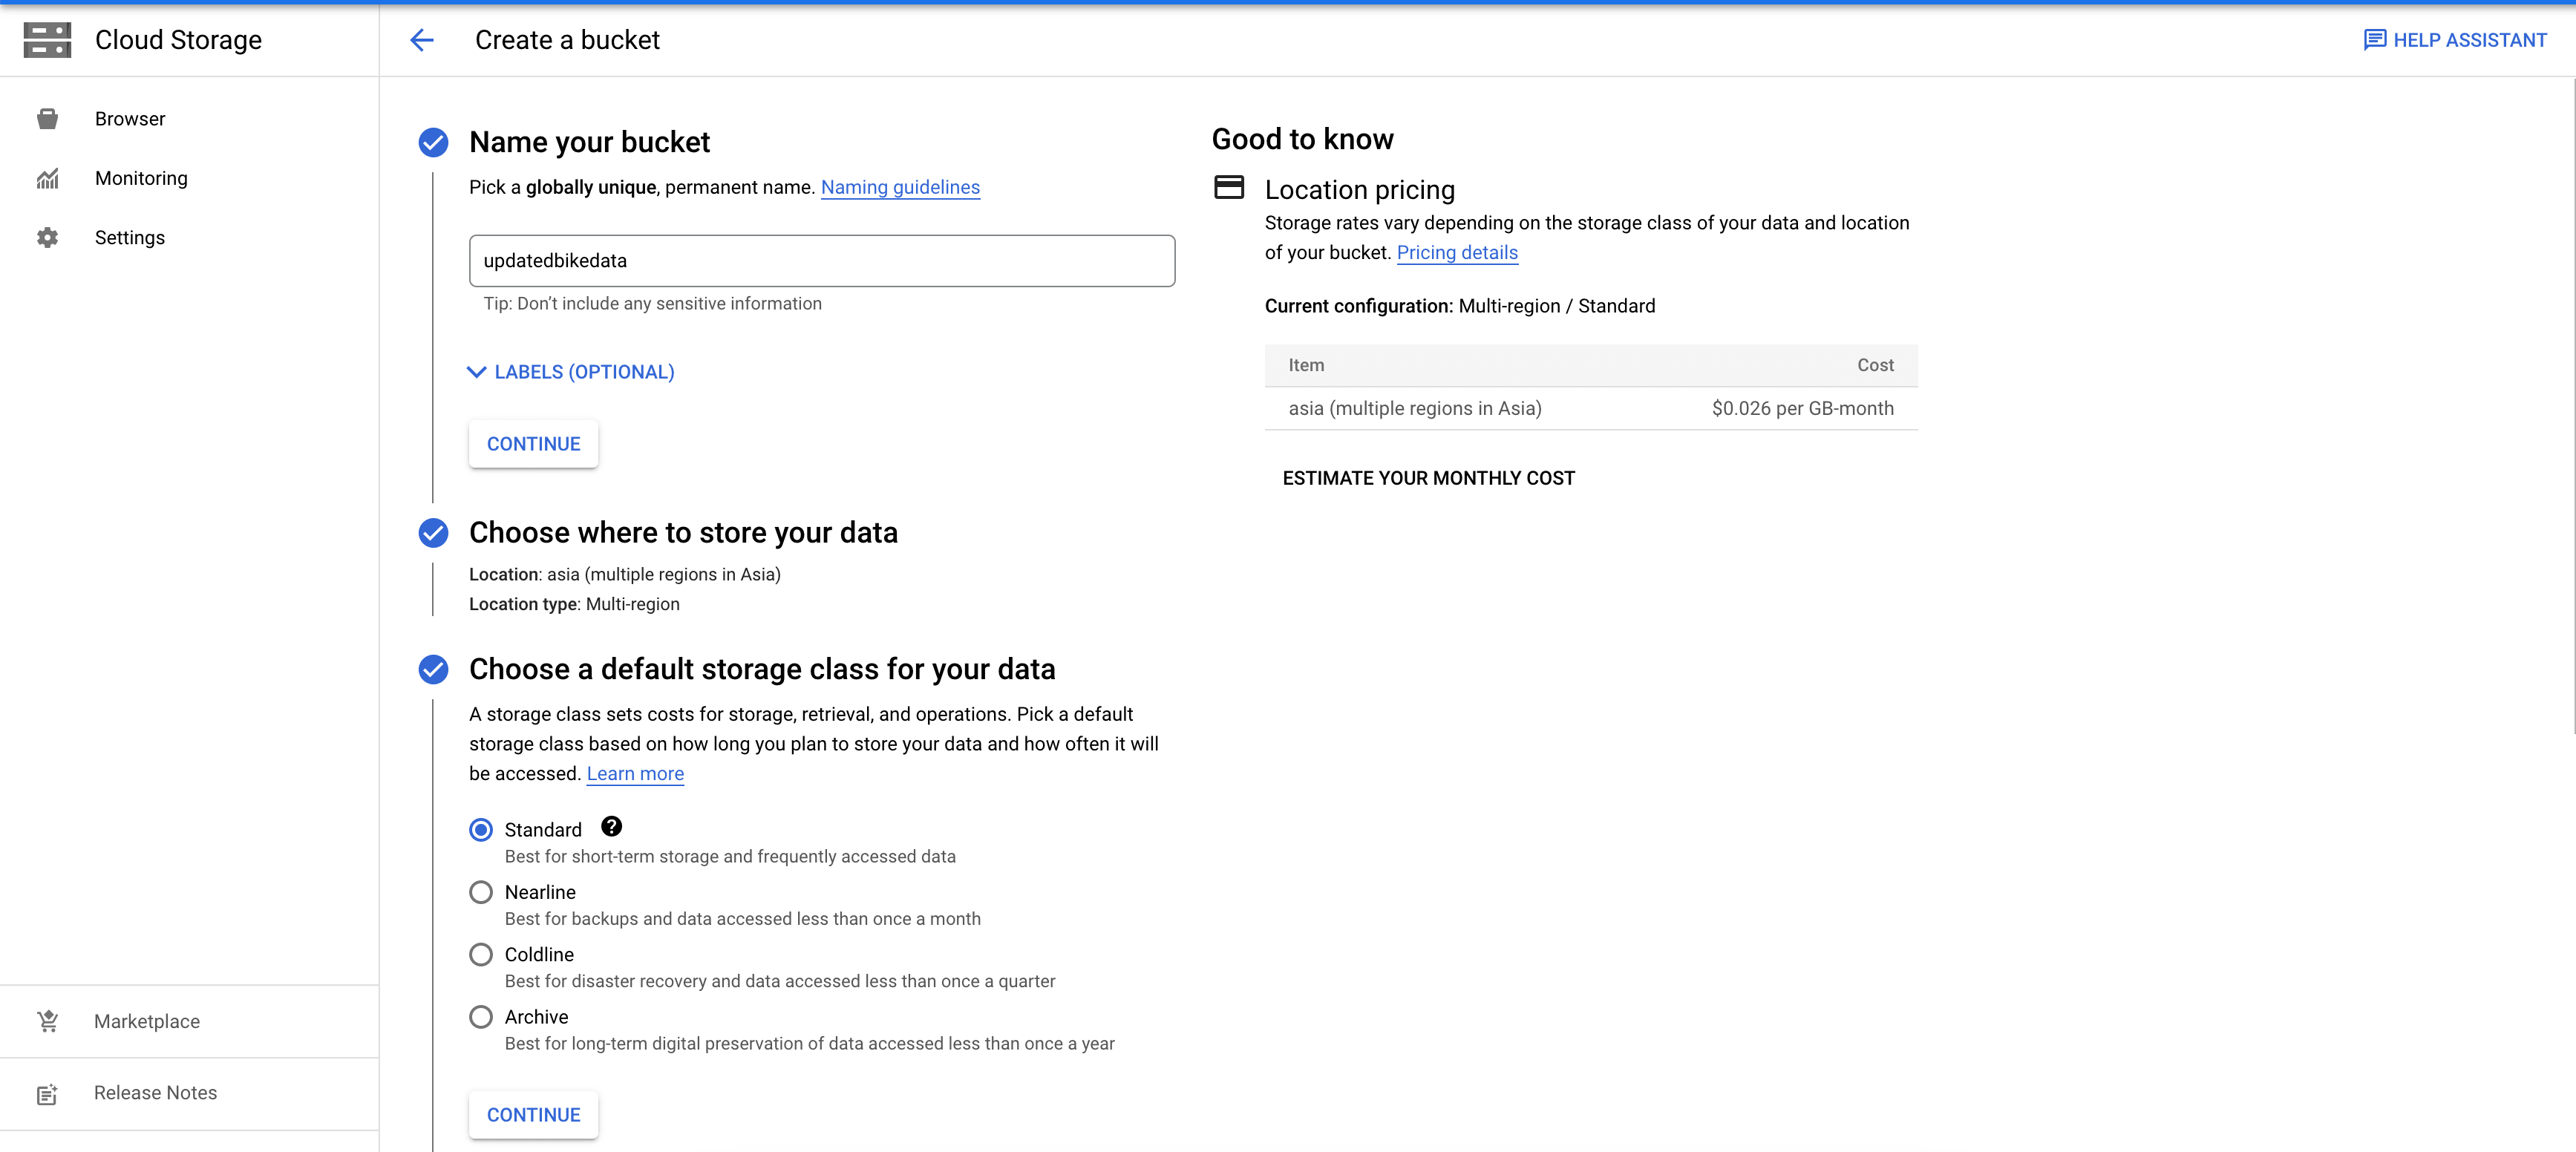Click Continue under storage class options
2576x1152 pixels.
coord(533,1115)
